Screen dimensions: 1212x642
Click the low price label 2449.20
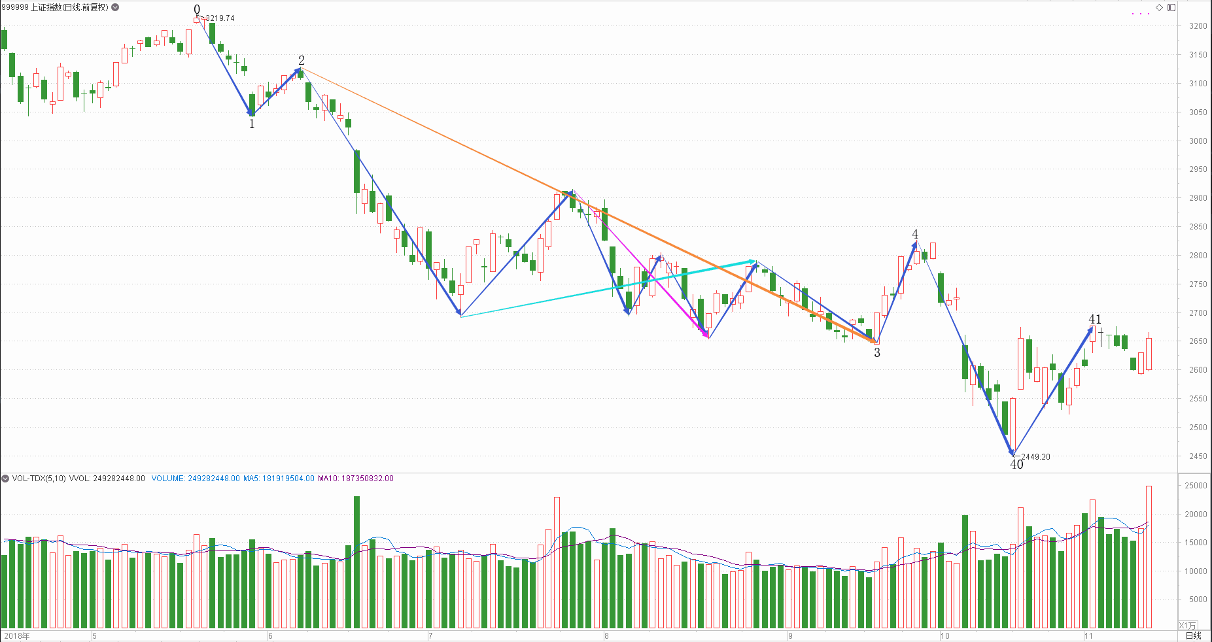tap(1035, 457)
